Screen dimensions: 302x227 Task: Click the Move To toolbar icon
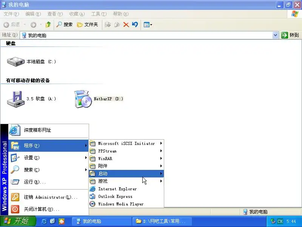(x=108, y=25)
